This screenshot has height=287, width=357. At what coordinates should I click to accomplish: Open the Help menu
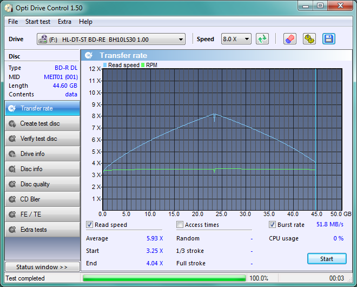click(x=85, y=22)
